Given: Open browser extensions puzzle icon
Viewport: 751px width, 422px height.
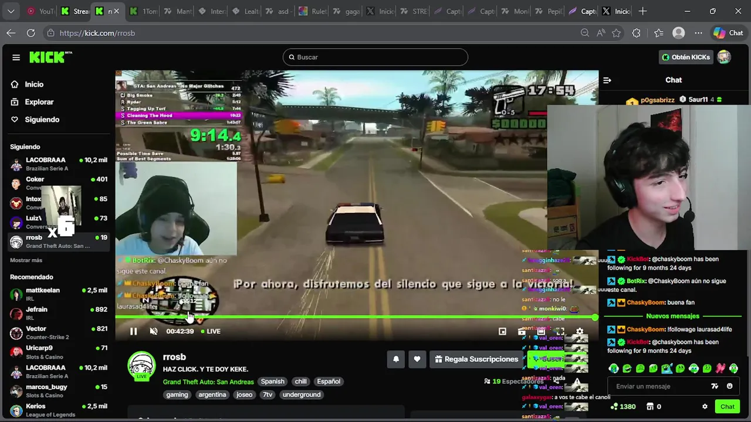Looking at the screenshot, I should tap(637, 33).
